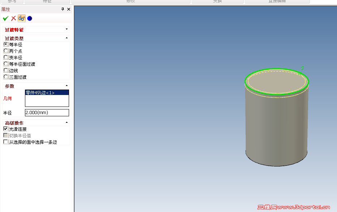Expand the 过渡特征 section arrow
The height and width of the screenshot is (212, 337).
click(67, 29)
